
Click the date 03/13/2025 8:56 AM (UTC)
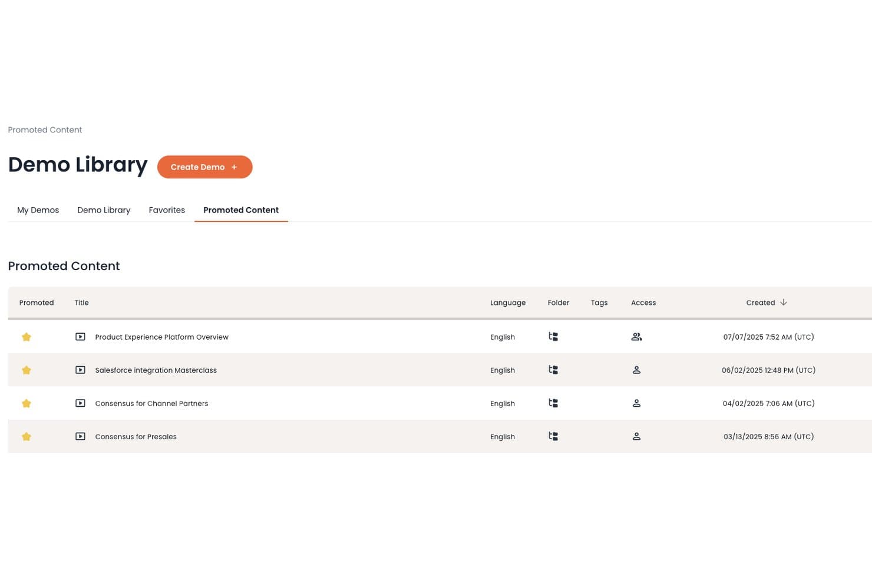(x=769, y=437)
